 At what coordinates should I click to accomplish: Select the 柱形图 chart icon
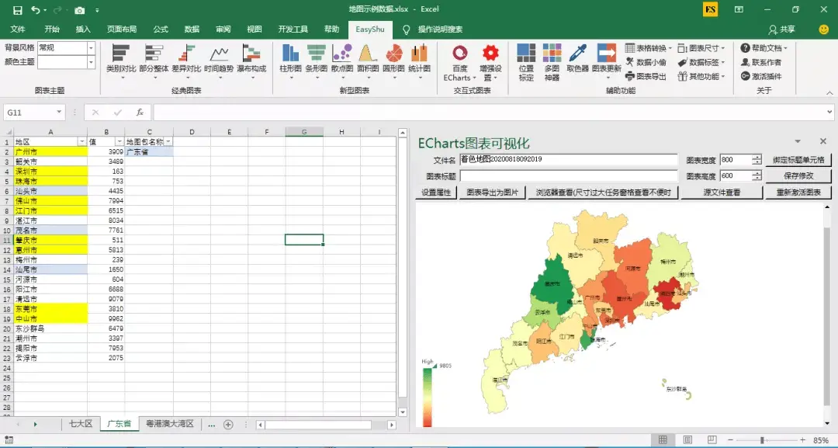[x=290, y=59]
